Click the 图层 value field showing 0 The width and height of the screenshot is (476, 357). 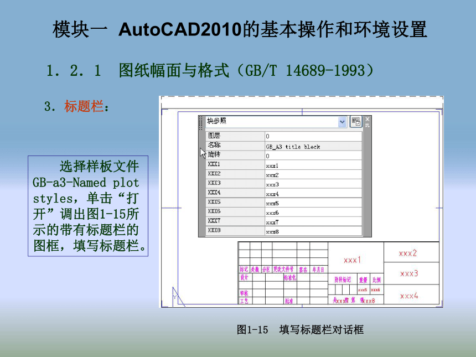coord(314,136)
